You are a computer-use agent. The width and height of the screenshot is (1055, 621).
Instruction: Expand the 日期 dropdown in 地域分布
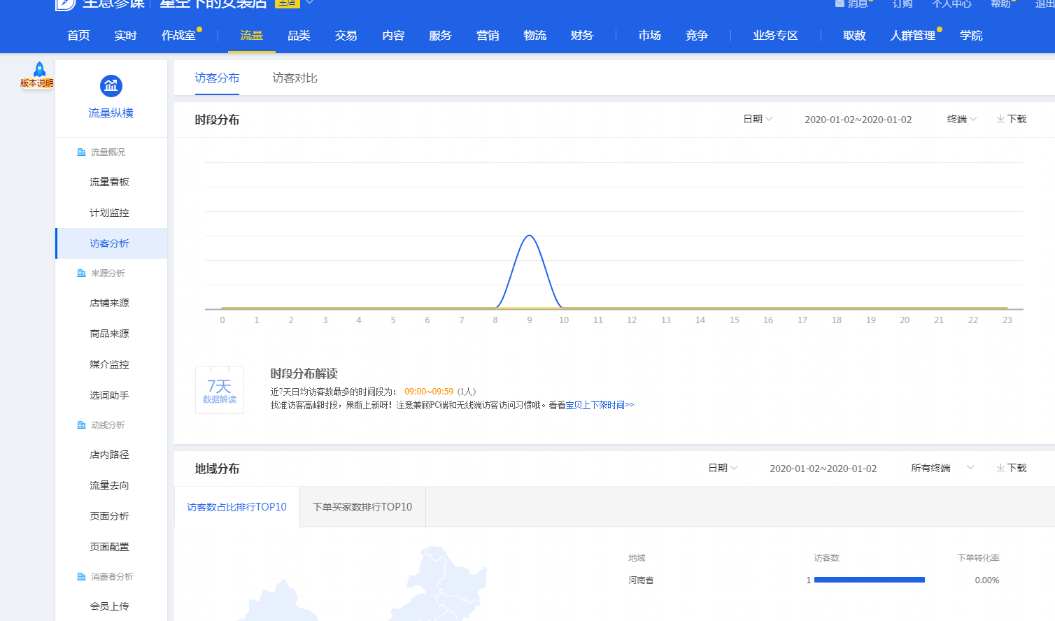723,468
